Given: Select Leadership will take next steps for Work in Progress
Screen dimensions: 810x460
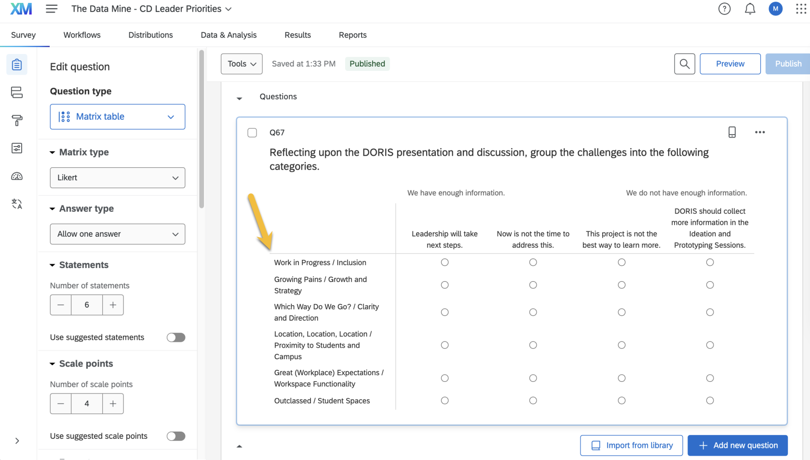Looking at the screenshot, I should (x=445, y=262).
